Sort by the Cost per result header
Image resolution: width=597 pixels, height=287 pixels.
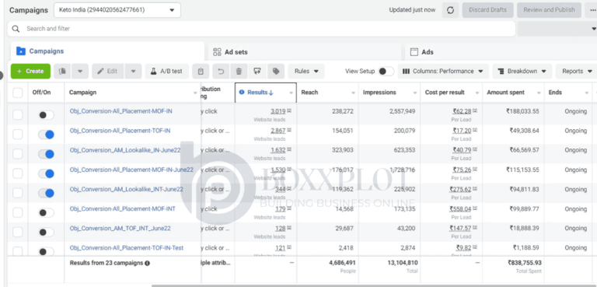pos(445,93)
